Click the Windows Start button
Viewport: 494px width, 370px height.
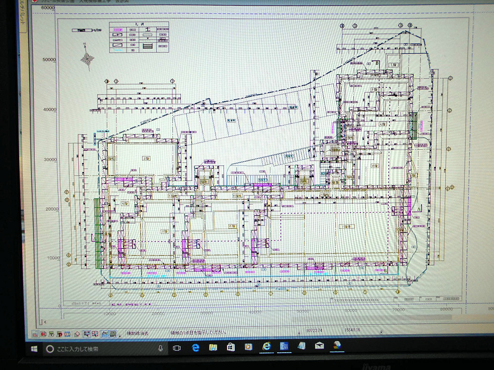[x=35, y=349]
